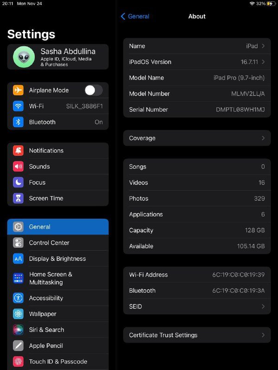Viewport: 278px width, 370px height.
Task: Tap the Wi-Fi settings icon
Action: 18,106
